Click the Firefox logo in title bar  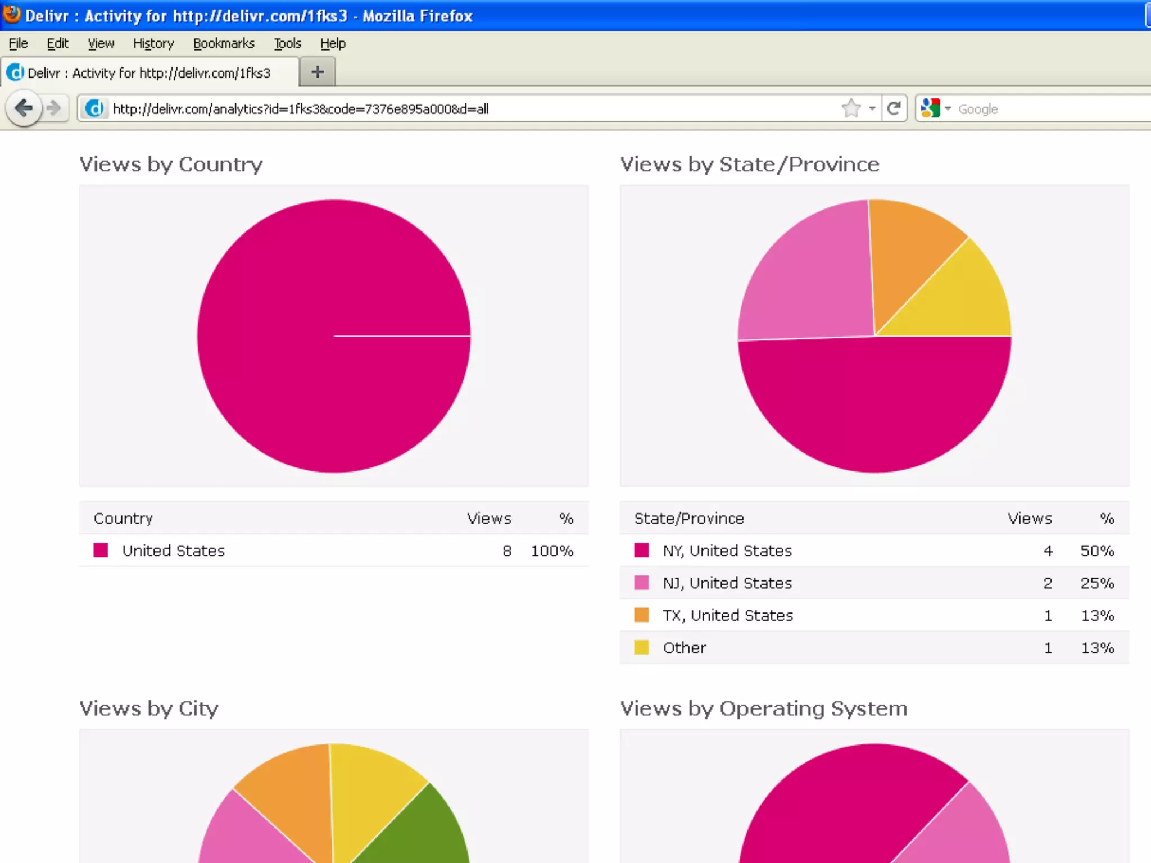(11, 15)
